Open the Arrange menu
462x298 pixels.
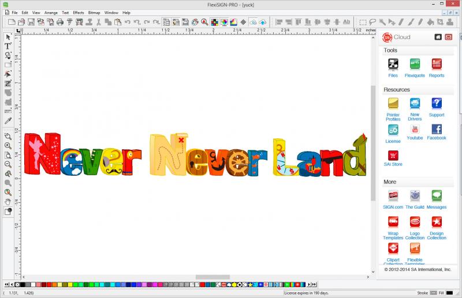[51, 13]
